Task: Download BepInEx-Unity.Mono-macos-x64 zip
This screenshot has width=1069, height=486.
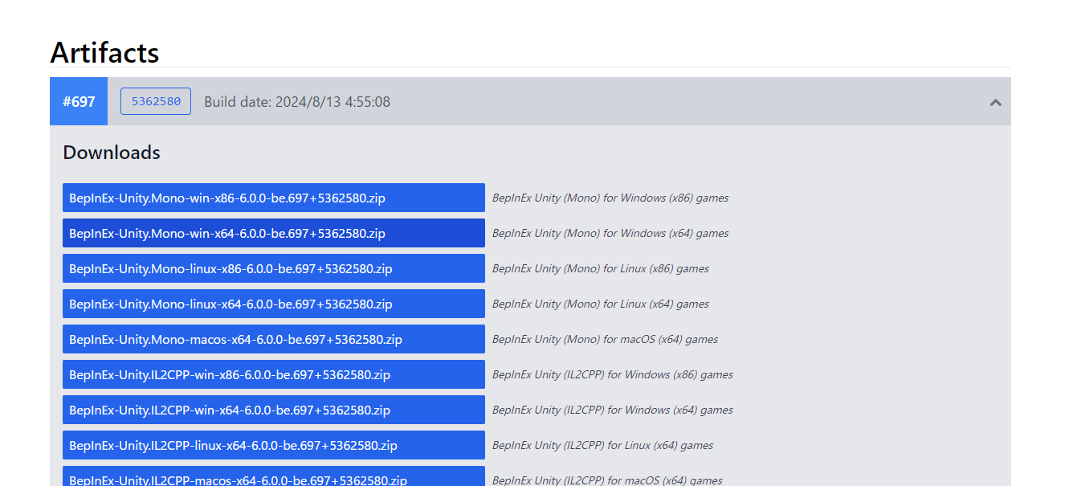Action: (274, 339)
